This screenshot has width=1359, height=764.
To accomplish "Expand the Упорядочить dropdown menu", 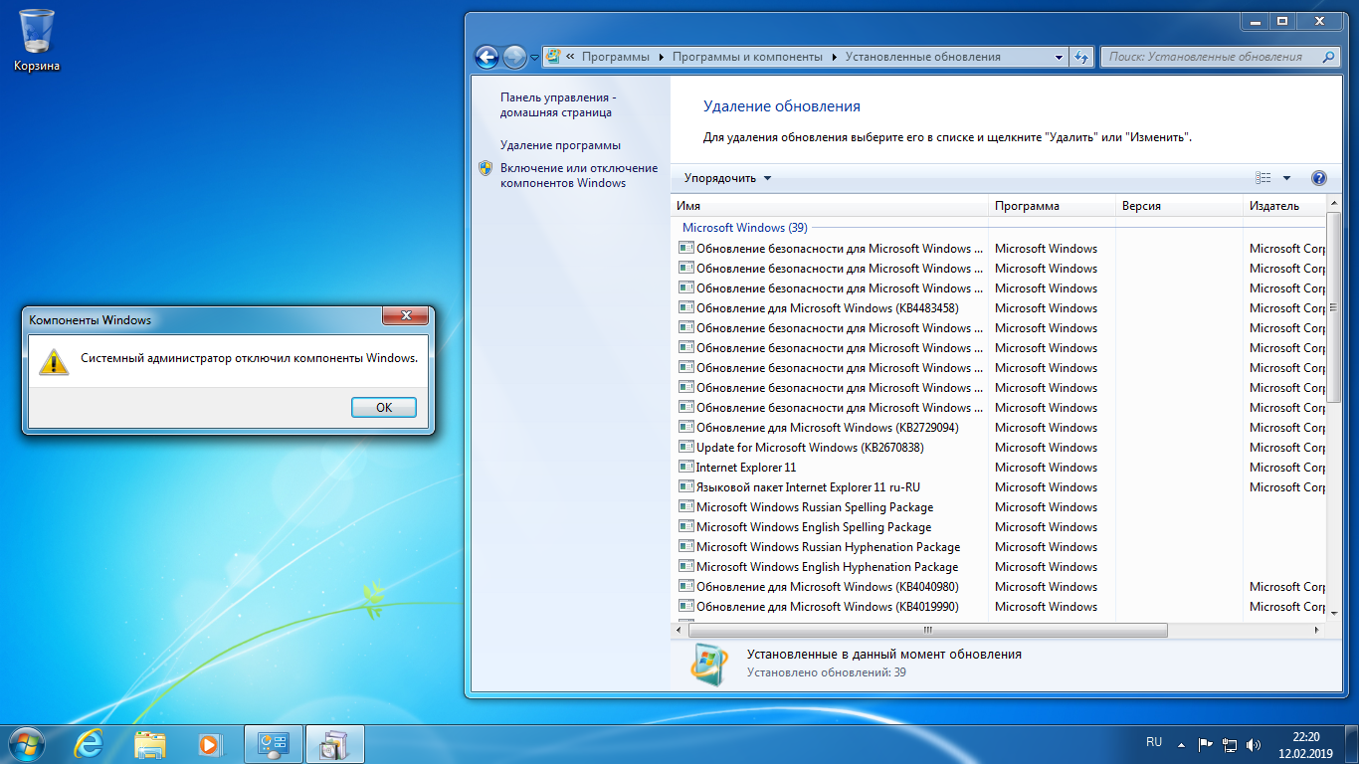I will click(x=727, y=179).
